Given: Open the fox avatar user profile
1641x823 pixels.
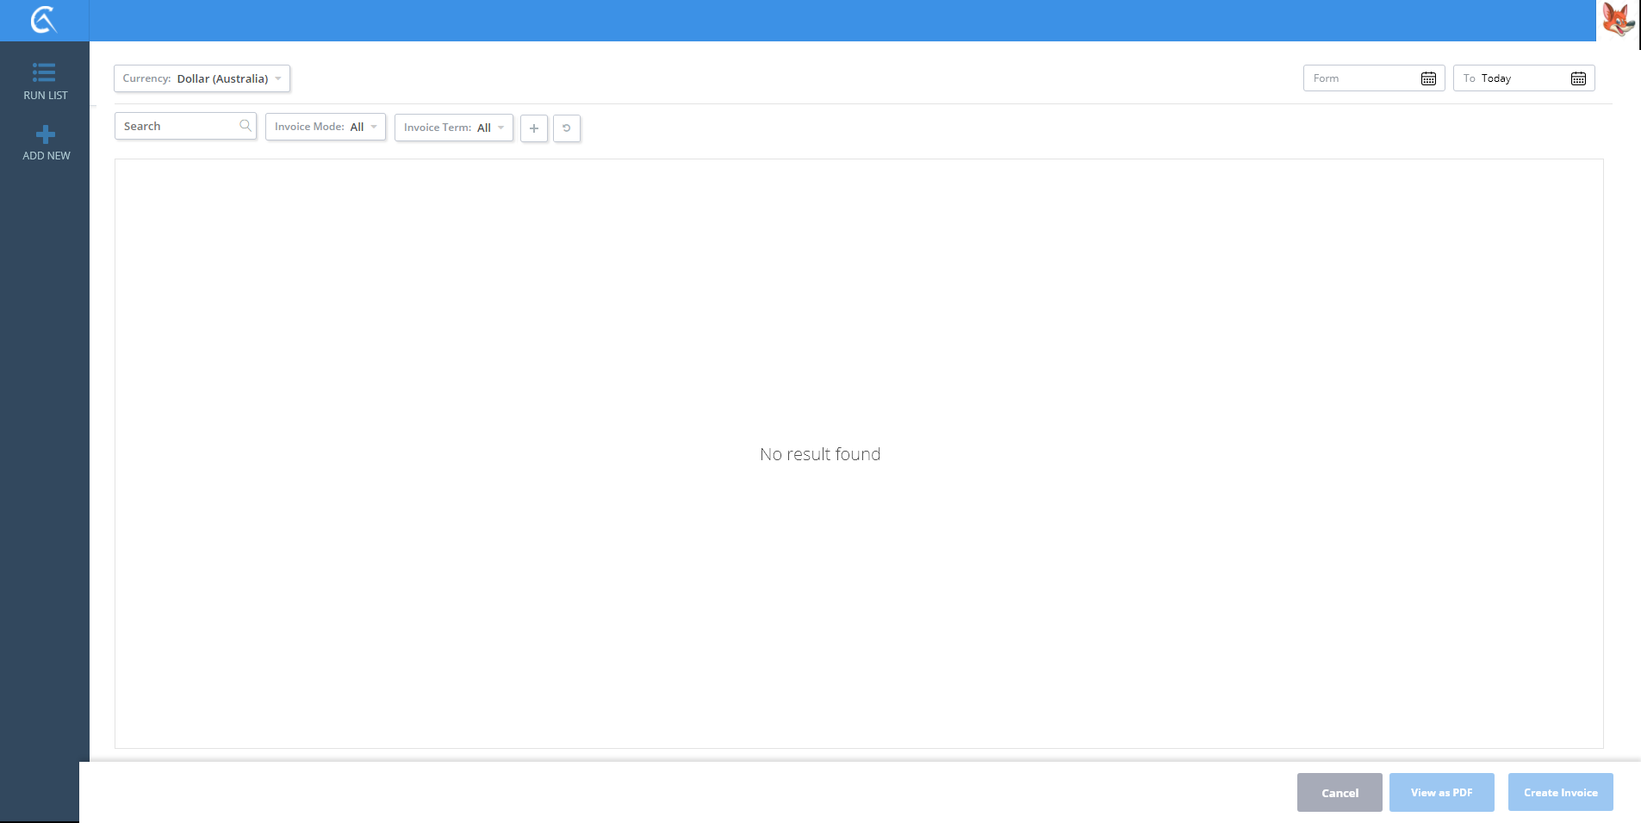Looking at the screenshot, I should [x=1618, y=20].
